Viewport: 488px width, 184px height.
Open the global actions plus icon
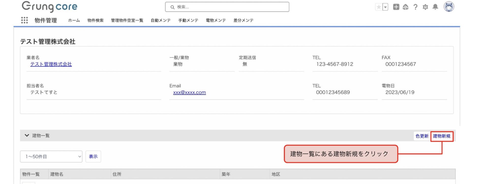pyautogui.click(x=396, y=7)
